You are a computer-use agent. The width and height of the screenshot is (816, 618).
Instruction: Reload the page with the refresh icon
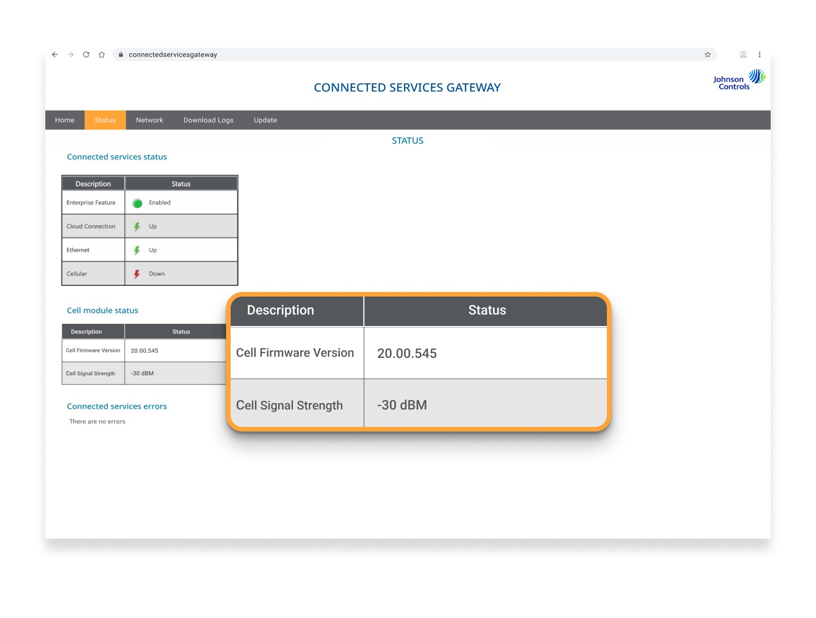click(x=86, y=54)
